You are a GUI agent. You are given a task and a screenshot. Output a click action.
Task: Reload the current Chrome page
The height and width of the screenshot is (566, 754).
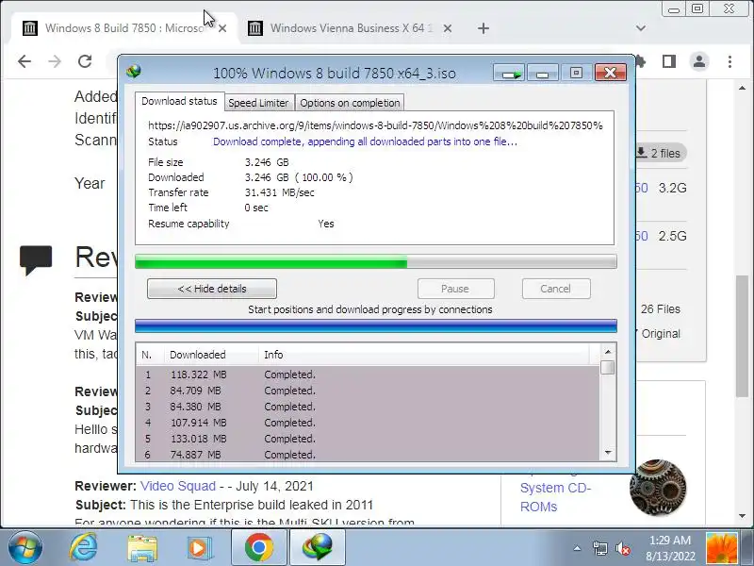(x=85, y=61)
